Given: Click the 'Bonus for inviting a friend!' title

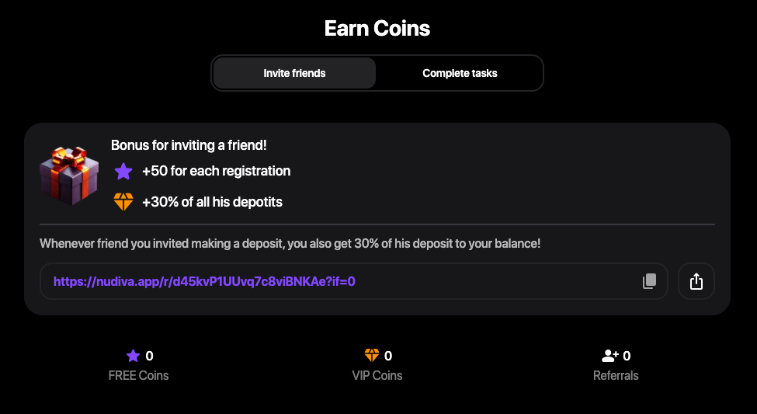Looking at the screenshot, I should click(189, 145).
